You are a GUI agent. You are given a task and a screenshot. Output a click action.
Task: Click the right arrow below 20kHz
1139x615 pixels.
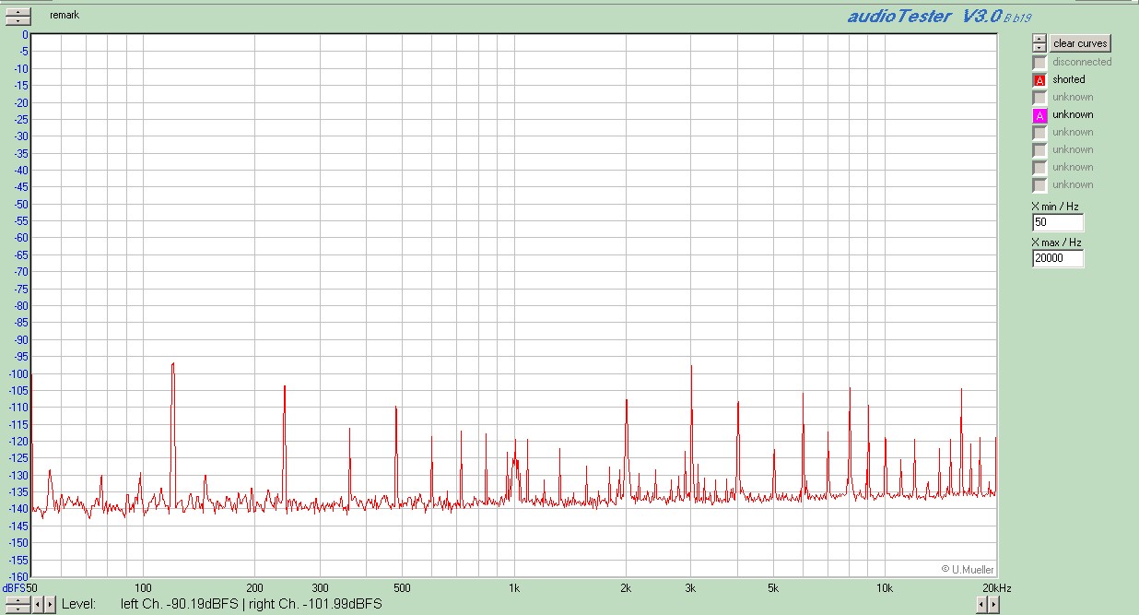[x=993, y=605]
